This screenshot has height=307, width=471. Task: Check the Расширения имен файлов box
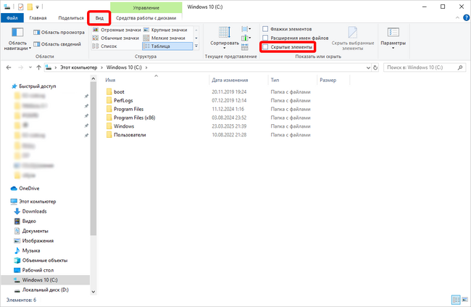[x=265, y=38]
